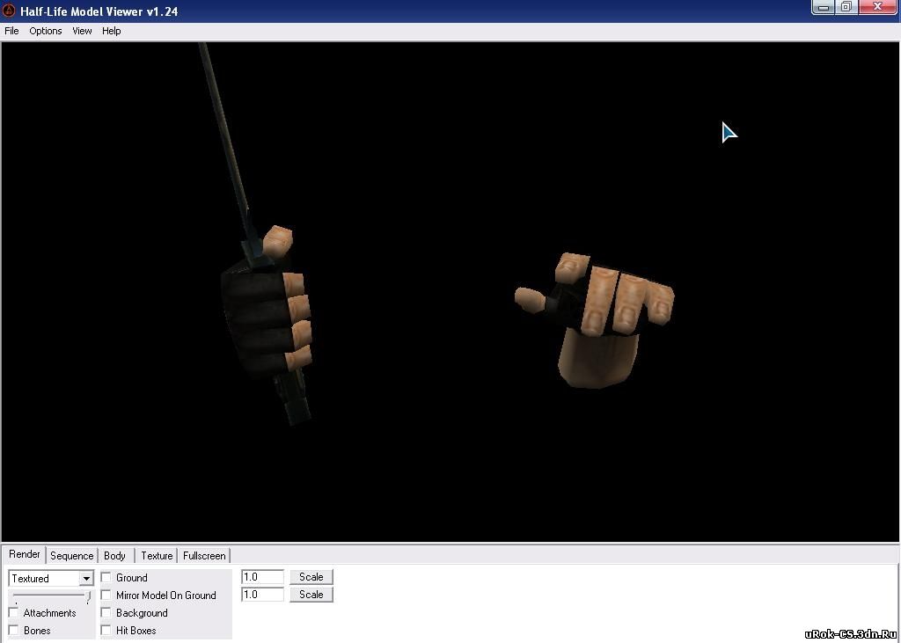
Task: Adjust the transparency slider under Textured
Action: pos(52,596)
